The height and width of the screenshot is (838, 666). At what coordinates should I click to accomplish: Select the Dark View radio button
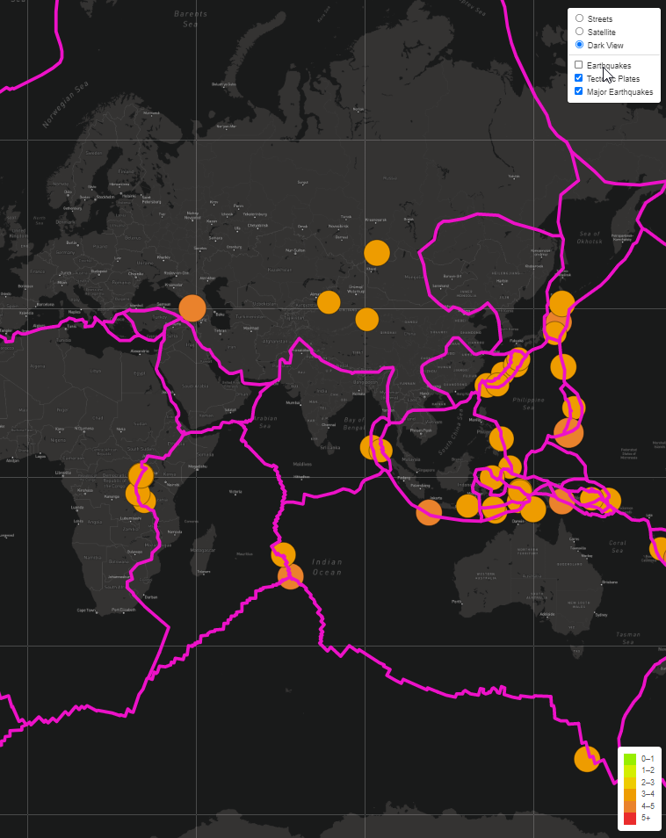(579, 45)
